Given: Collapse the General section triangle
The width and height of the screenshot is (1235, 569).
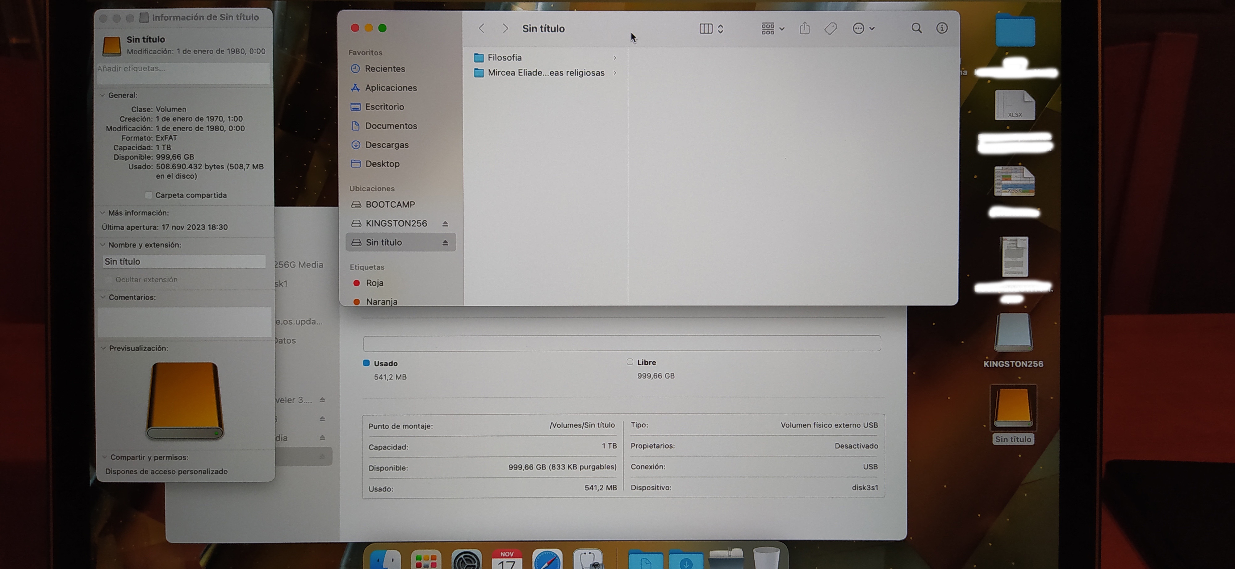Looking at the screenshot, I should pyautogui.click(x=103, y=95).
